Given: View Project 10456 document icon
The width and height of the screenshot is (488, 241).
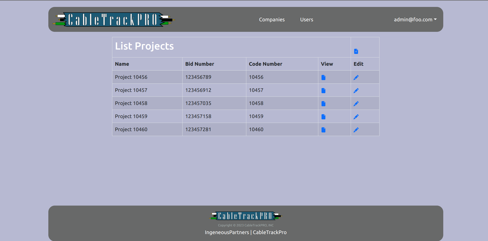Looking at the screenshot, I should 323,78.
